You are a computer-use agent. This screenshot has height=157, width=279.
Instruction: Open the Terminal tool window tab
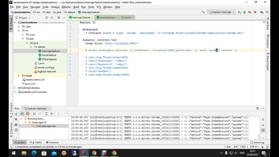pos(52,143)
